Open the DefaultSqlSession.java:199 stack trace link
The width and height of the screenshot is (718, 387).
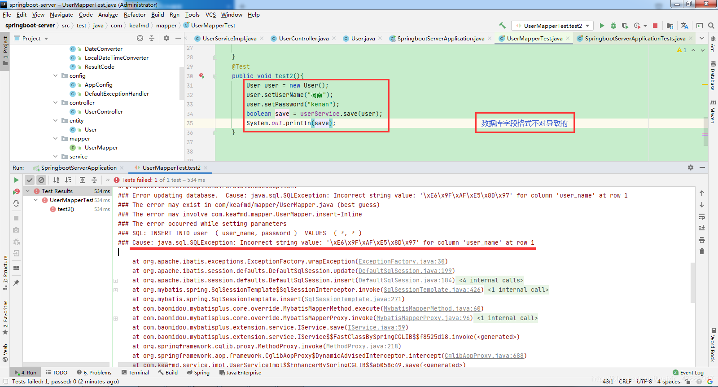[x=405, y=271]
